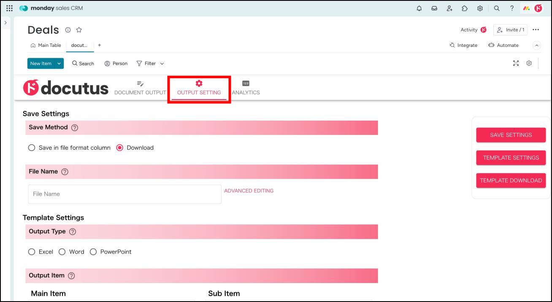Select the Excel output type
This screenshot has height=302, width=552.
click(32, 252)
